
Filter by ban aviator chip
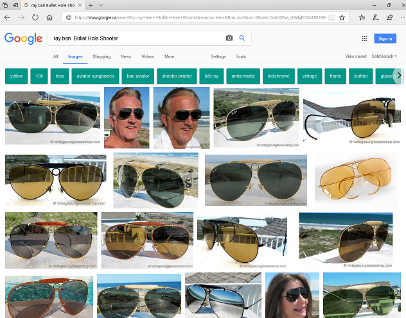point(138,76)
